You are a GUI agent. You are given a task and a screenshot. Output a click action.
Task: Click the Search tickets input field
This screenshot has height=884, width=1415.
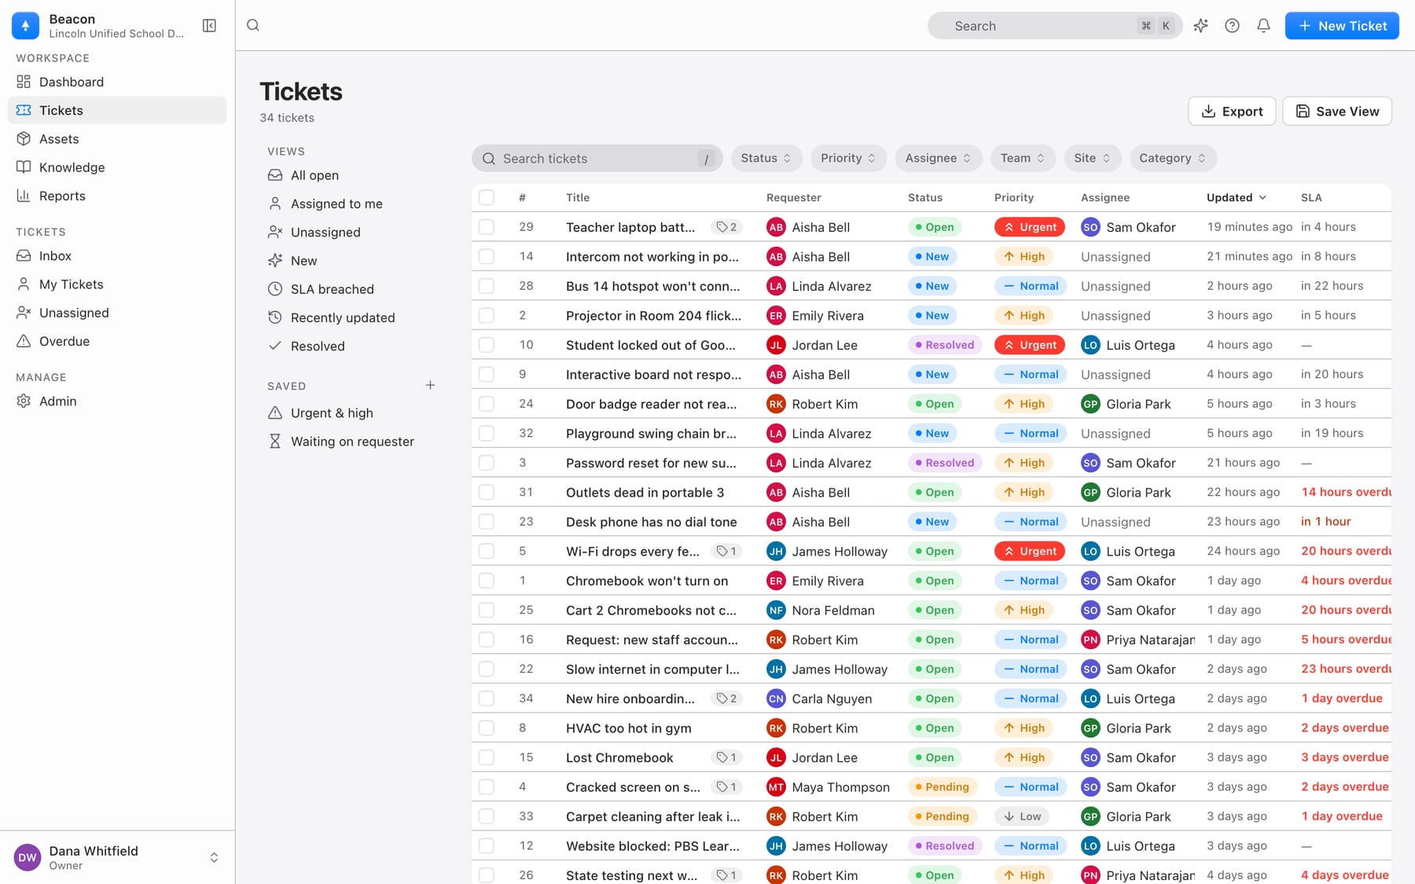pyautogui.click(x=597, y=158)
